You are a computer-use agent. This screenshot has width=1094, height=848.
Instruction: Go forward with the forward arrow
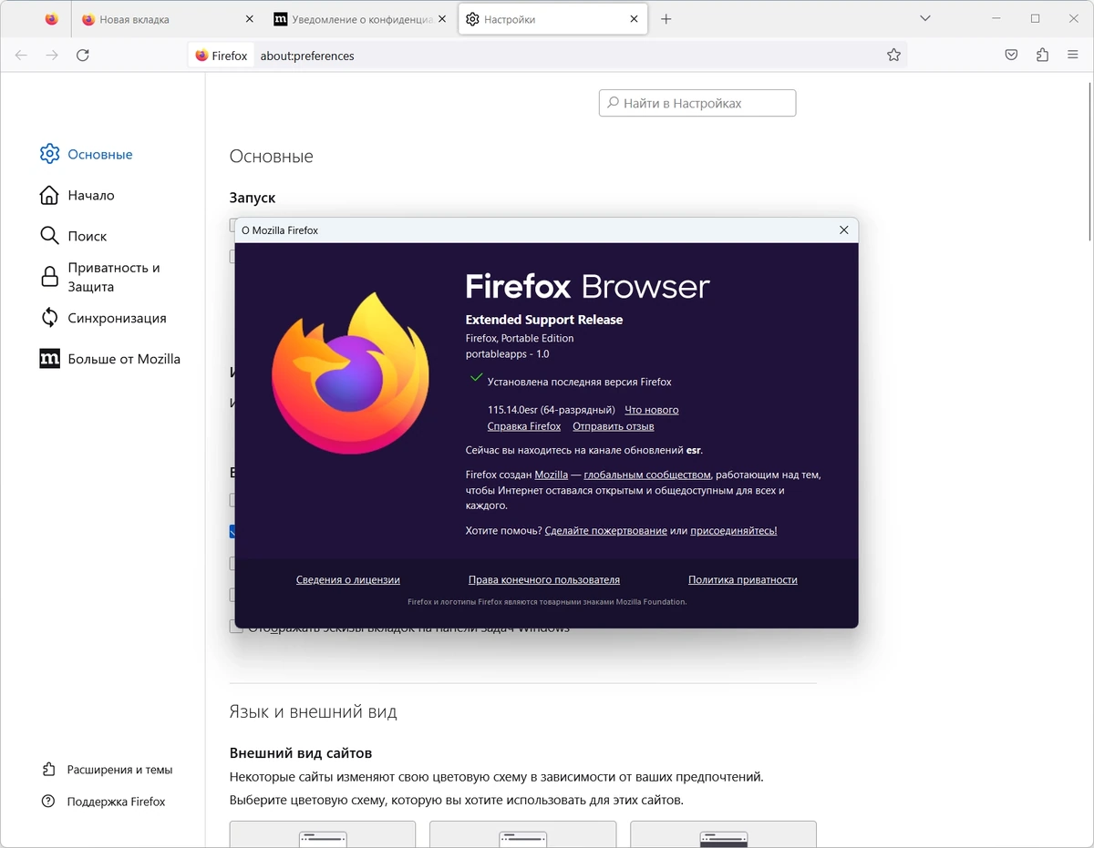(x=52, y=56)
